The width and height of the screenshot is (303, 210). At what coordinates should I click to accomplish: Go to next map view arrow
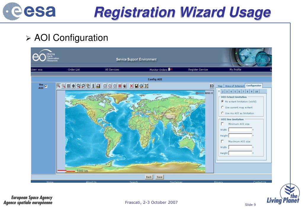coord(83,86)
